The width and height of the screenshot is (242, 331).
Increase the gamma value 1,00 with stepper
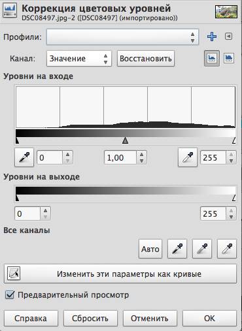142,154
